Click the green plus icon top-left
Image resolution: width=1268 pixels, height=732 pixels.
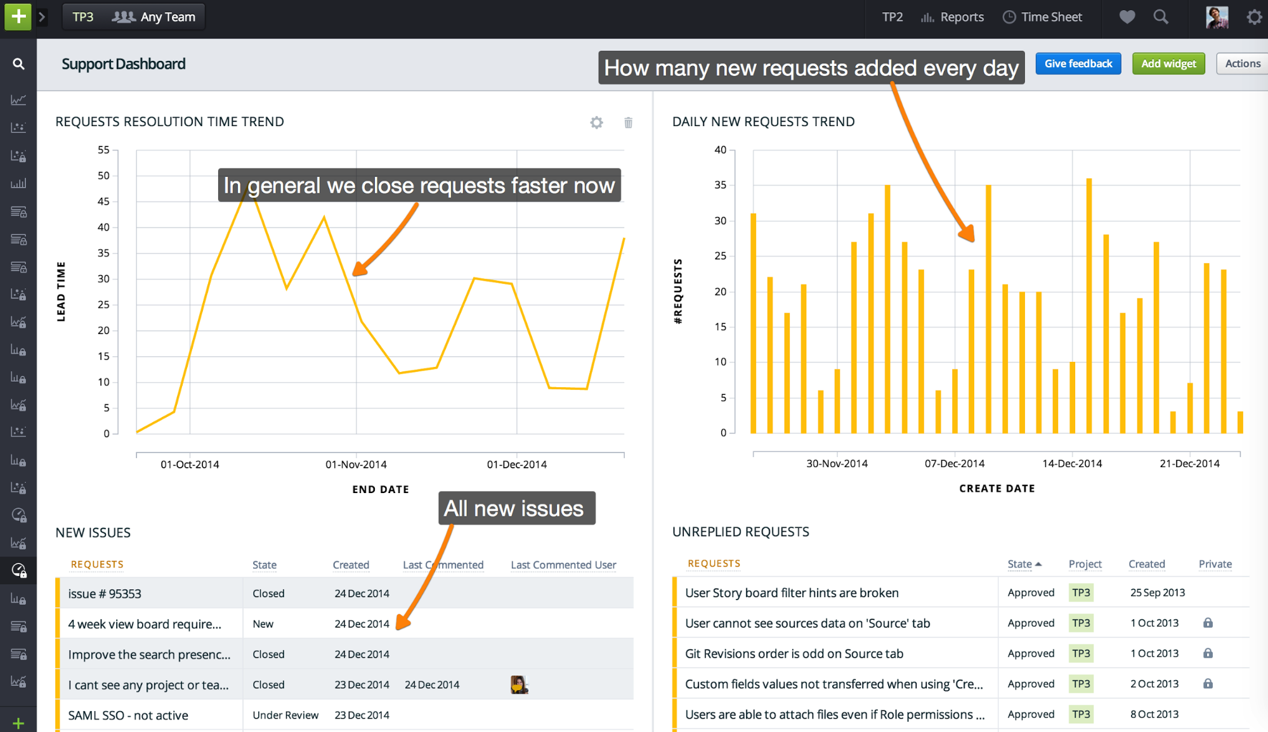(x=18, y=16)
